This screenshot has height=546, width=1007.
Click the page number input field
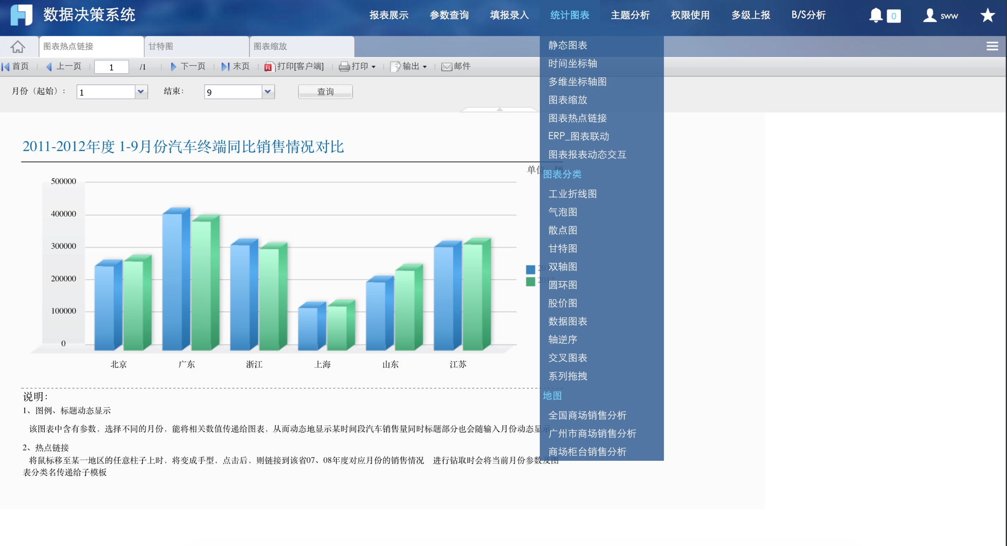coord(111,67)
